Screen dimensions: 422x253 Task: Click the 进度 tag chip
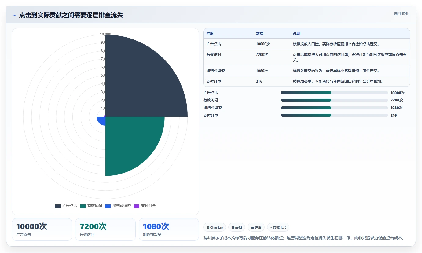(x=256, y=227)
